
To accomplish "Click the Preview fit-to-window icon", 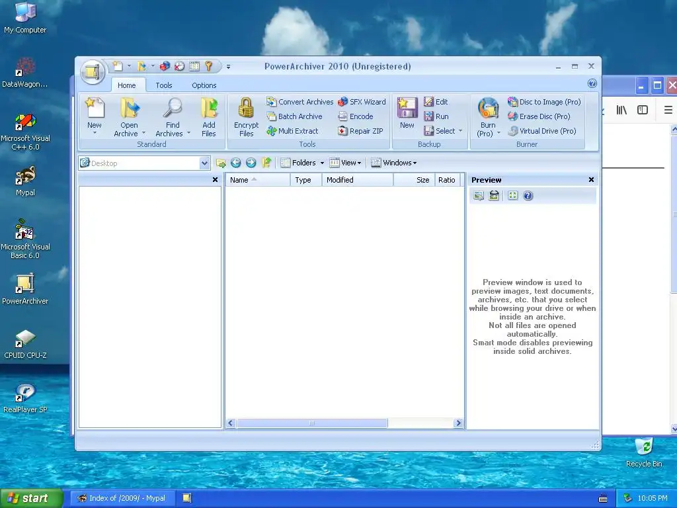I will tap(512, 196).
